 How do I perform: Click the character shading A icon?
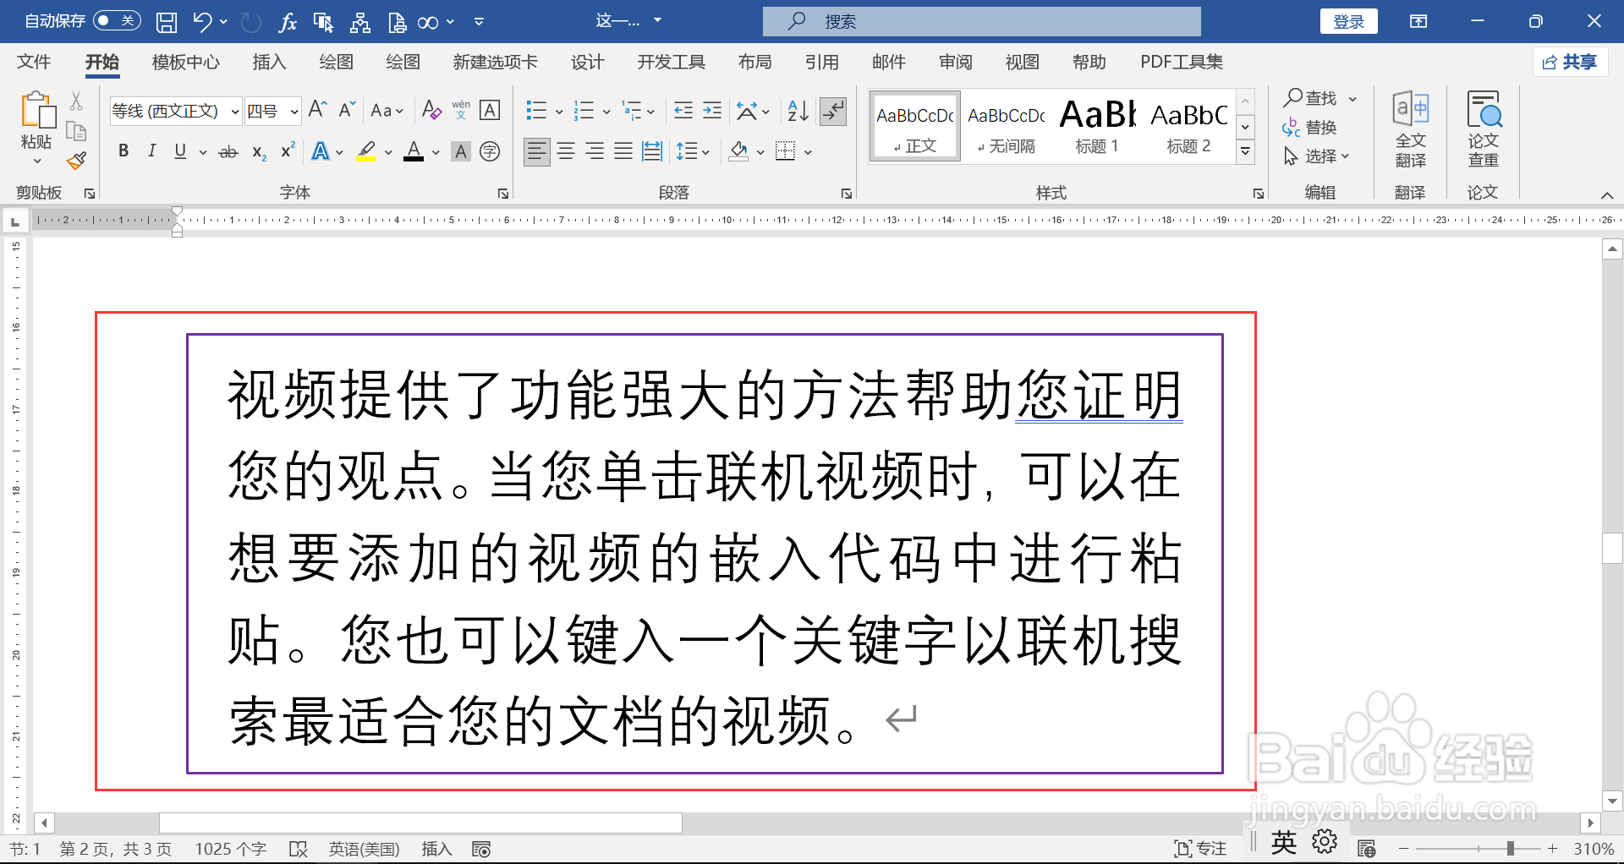point(461,151)
